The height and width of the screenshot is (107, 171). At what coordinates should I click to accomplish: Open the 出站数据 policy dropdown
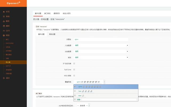click(101, 51)
